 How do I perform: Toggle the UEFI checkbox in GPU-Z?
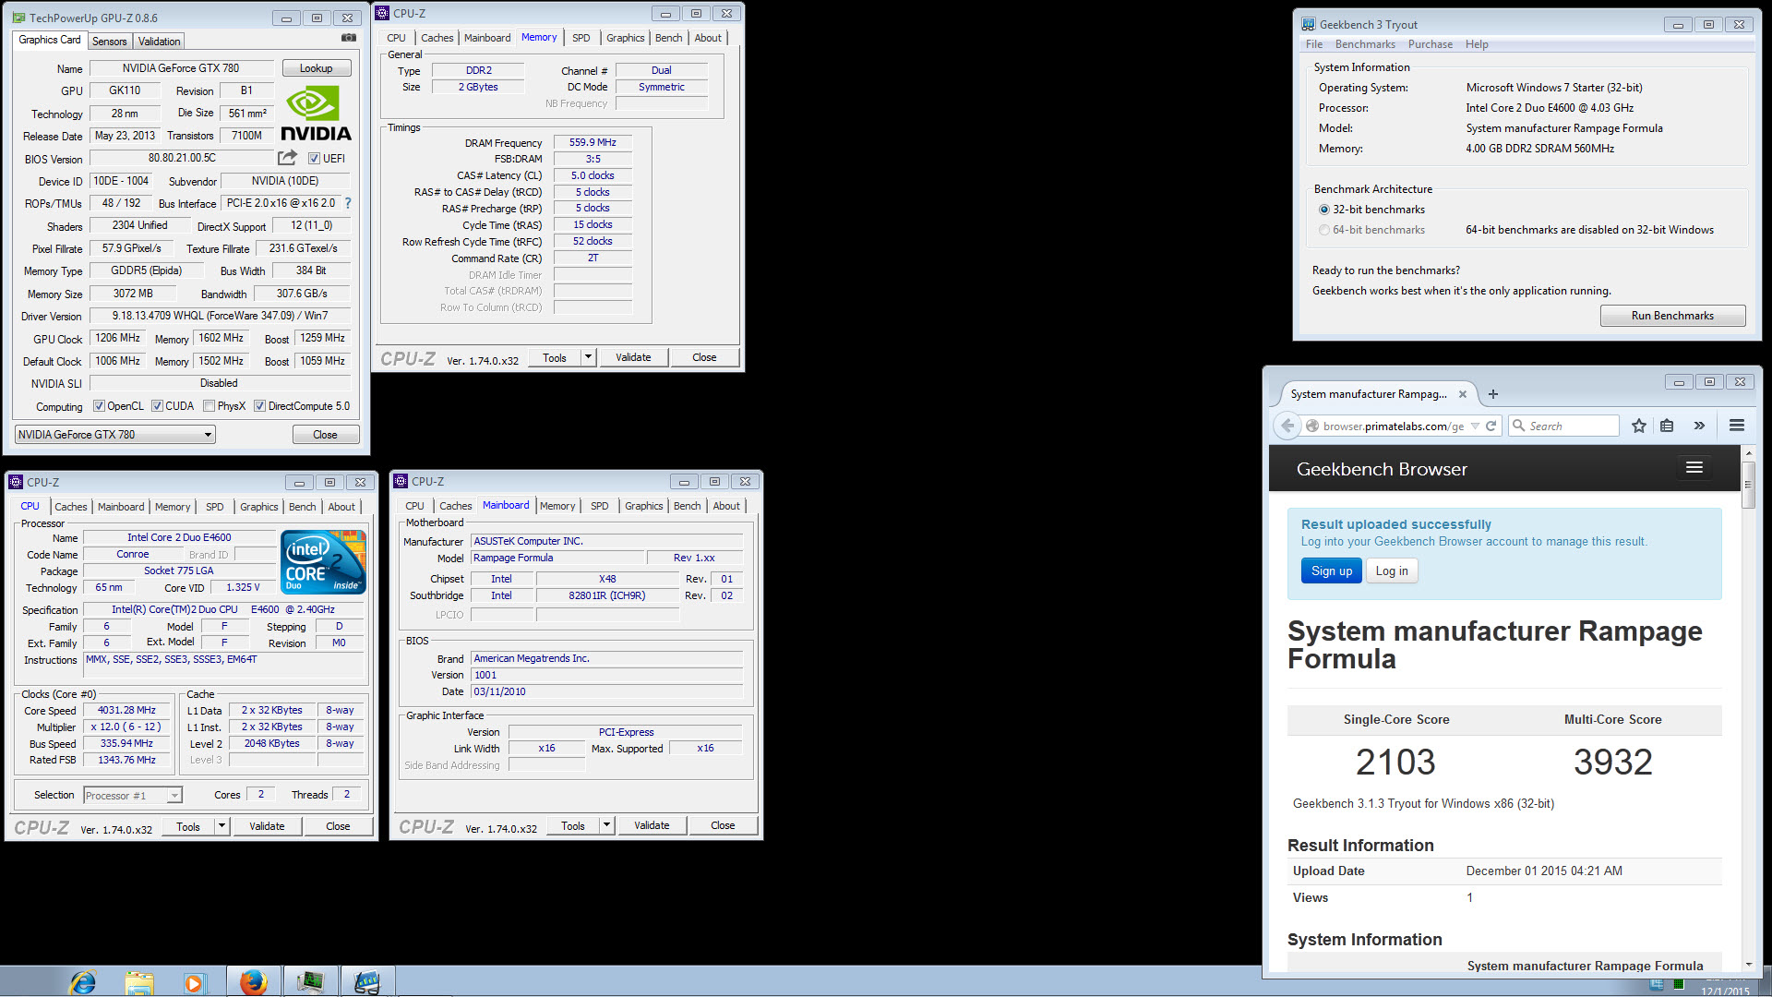[314, 159]
